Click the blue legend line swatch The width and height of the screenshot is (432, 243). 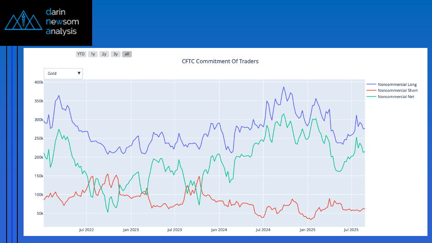coord(371,85)
